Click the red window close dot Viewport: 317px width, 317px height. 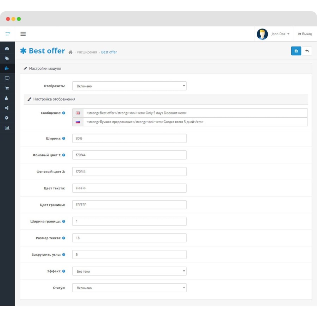point(8,19)
